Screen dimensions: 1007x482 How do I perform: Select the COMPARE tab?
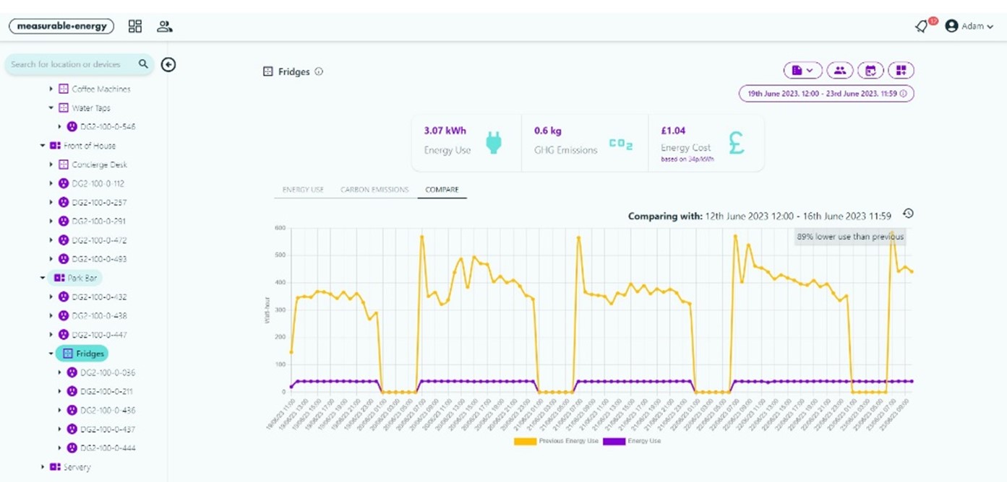(442, 190)
